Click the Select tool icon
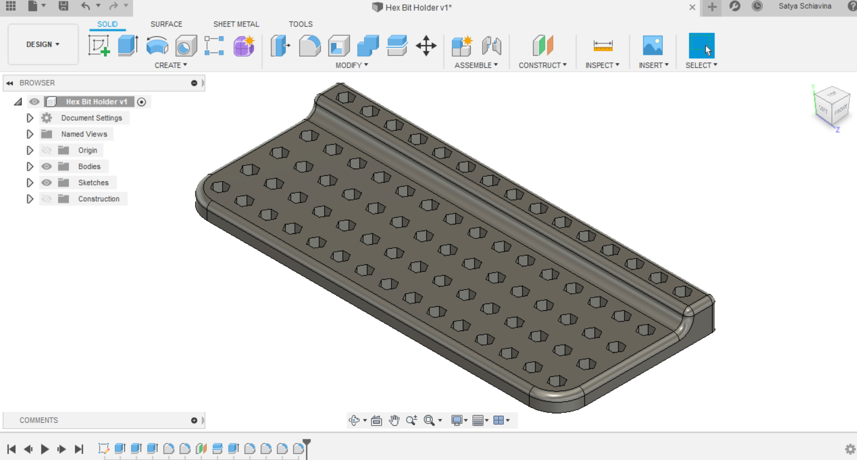 (x=701, y=46)
